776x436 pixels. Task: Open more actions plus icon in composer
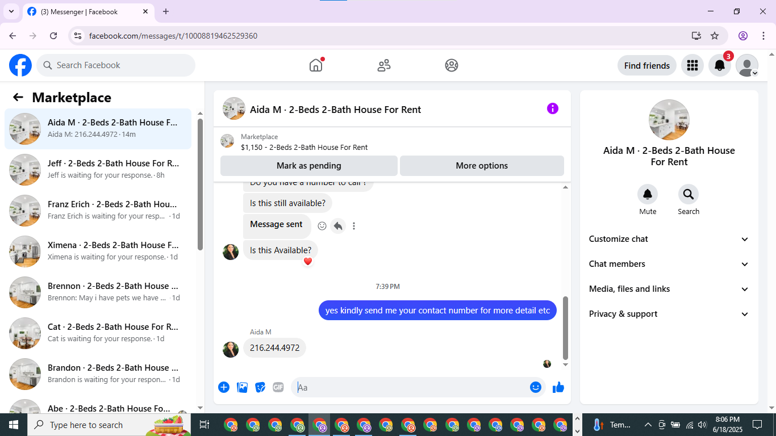click(x=224, y=387)
